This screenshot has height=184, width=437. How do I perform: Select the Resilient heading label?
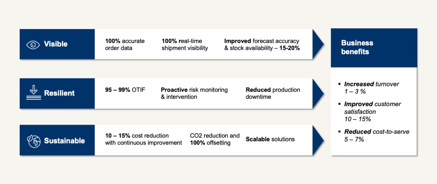coord(59,93)
